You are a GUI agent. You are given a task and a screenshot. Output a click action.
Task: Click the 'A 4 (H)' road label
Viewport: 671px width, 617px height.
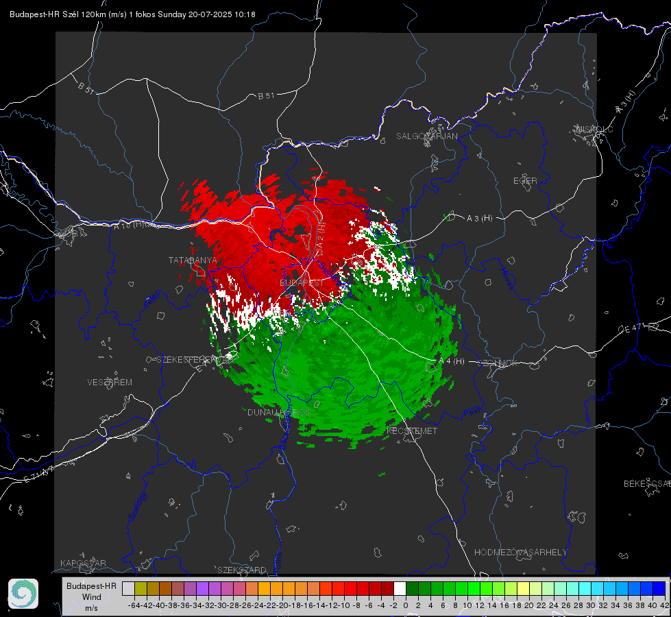[452, 361]
